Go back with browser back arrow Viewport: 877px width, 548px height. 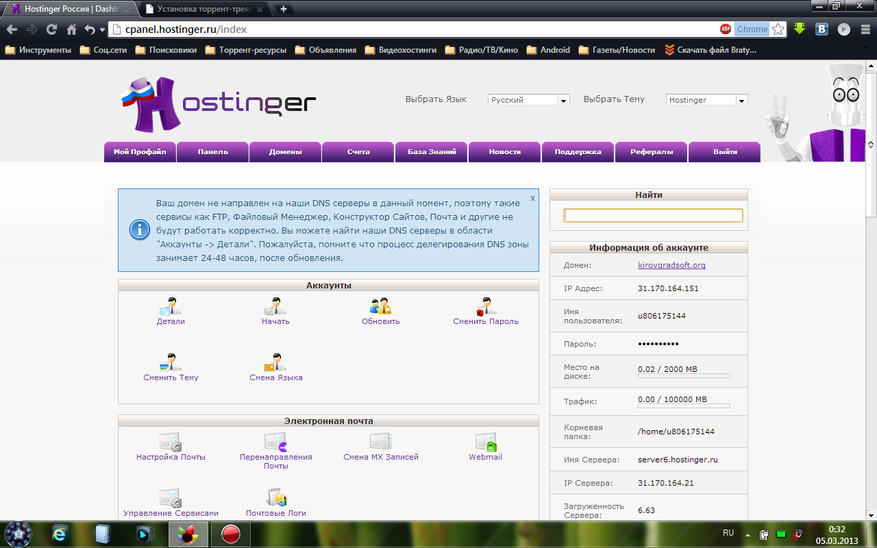click(x=12, y=29)
